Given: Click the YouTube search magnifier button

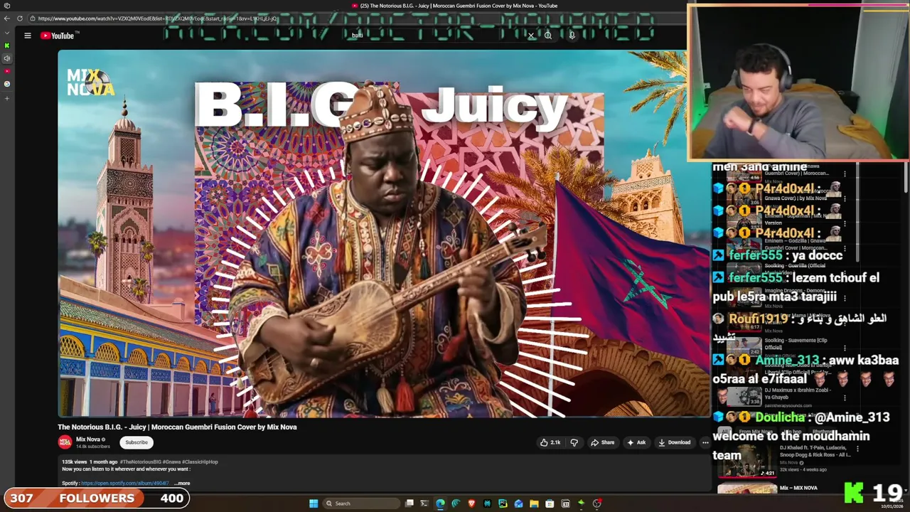Looking at the screenshot, I should point(548,36).
